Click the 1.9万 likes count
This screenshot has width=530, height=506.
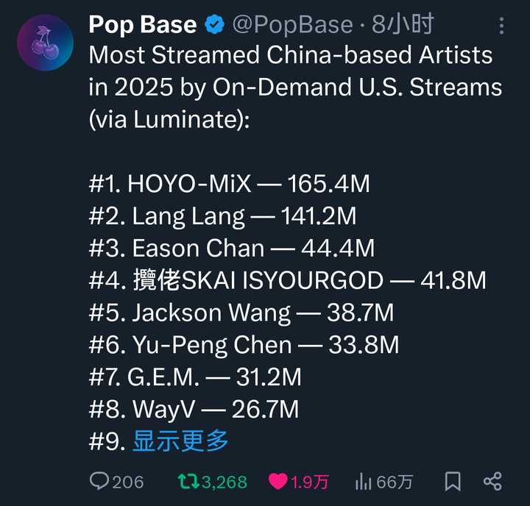point(309,482)
